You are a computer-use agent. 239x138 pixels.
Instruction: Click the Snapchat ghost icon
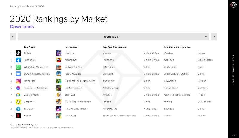[x=18, y=102]
